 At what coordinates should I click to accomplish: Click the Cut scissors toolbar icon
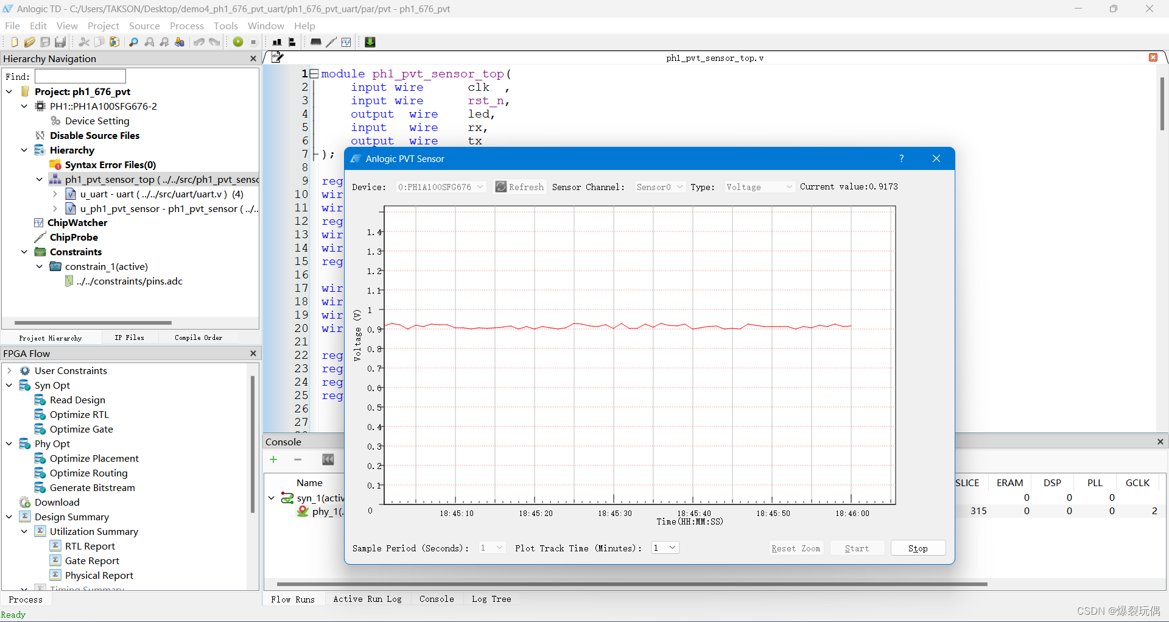click(84, 42)
